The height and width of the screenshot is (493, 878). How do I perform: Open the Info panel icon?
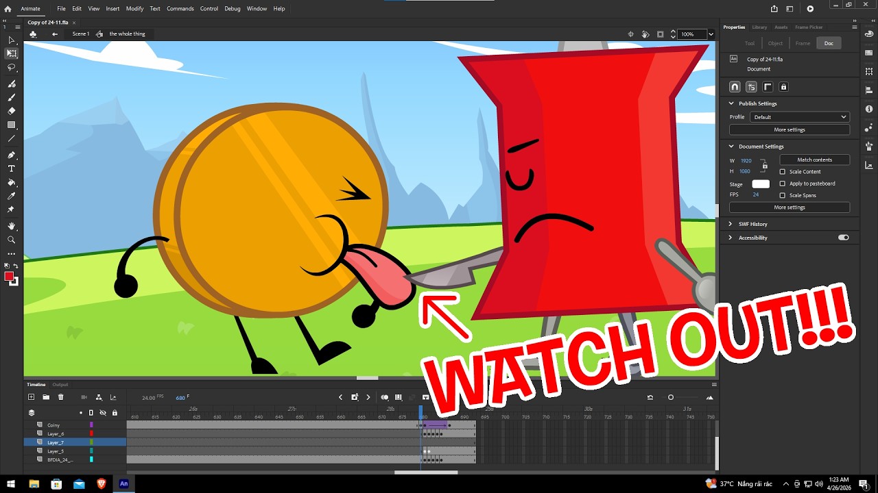(869, 109)
